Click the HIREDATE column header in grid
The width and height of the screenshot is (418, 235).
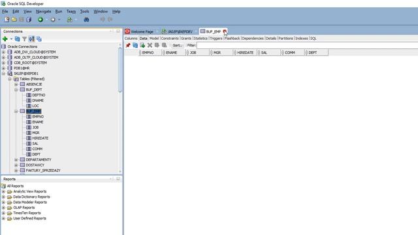click(246, 53)
